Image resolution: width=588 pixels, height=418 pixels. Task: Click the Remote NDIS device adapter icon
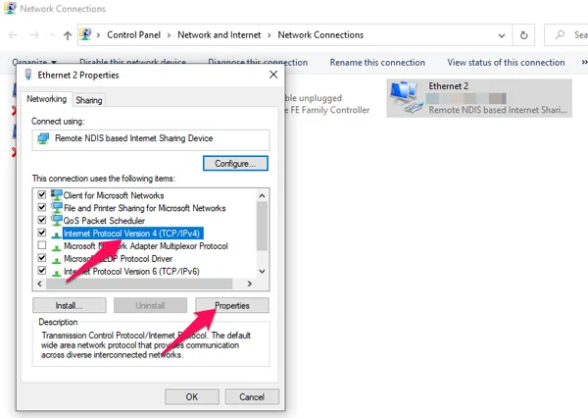[43, 138]
